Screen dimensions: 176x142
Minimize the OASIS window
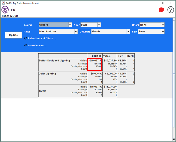point(155,3)
